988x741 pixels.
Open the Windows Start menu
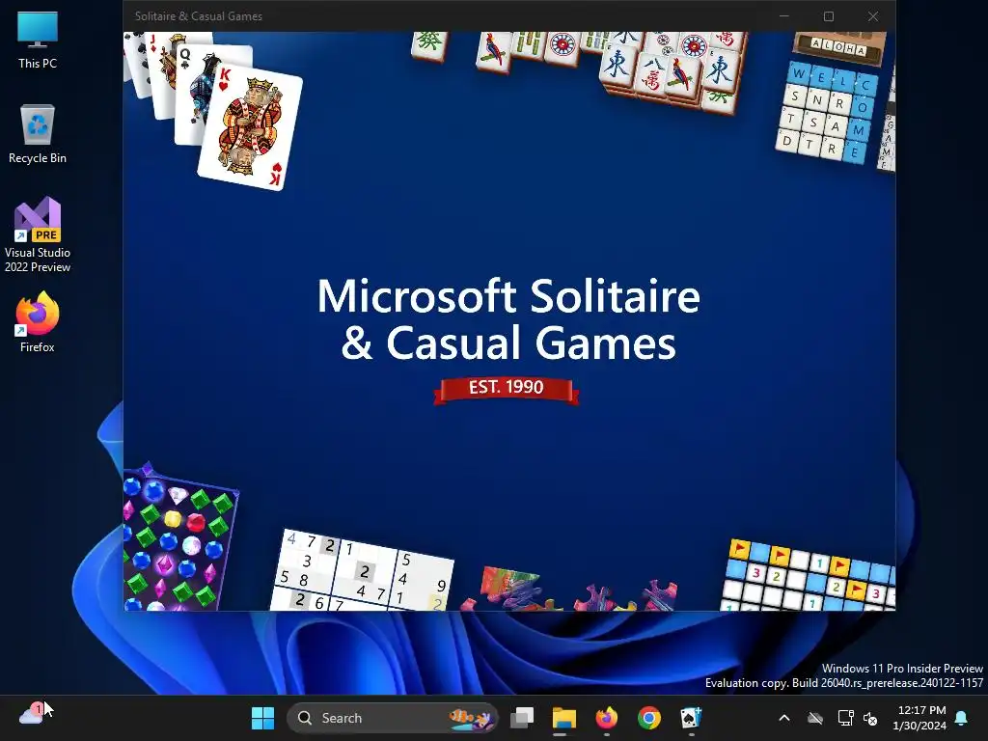262,718
